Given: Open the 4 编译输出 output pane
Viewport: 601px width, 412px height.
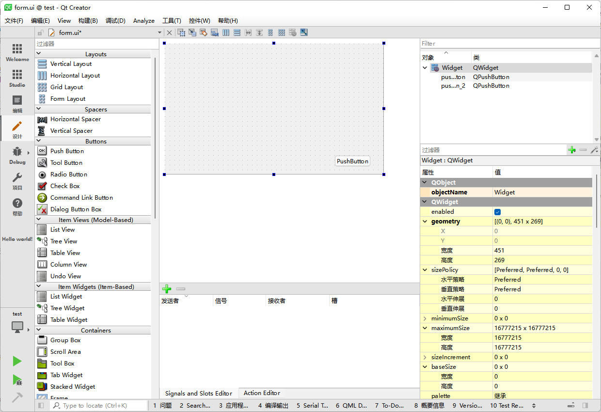Looking at the screenshot, I should click(273, 406).
